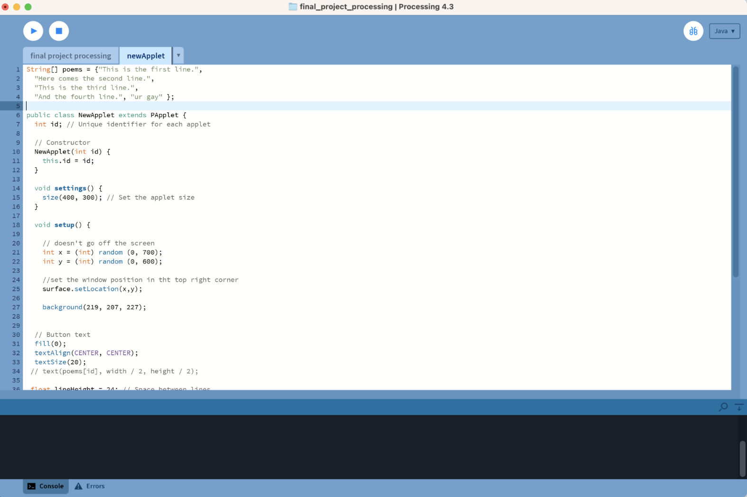Click the background color values on line 27
Screen dimensions: 747x497
[114, 307]
